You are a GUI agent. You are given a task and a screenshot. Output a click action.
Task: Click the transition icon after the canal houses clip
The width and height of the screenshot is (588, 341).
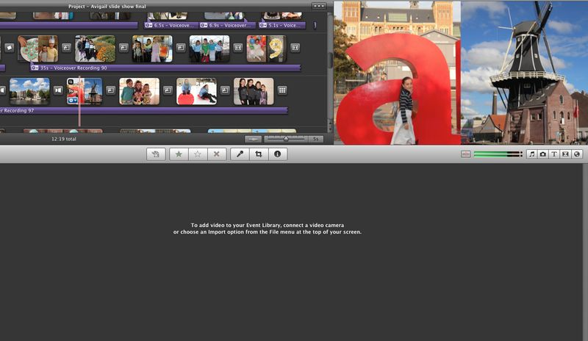click(58, 90)
